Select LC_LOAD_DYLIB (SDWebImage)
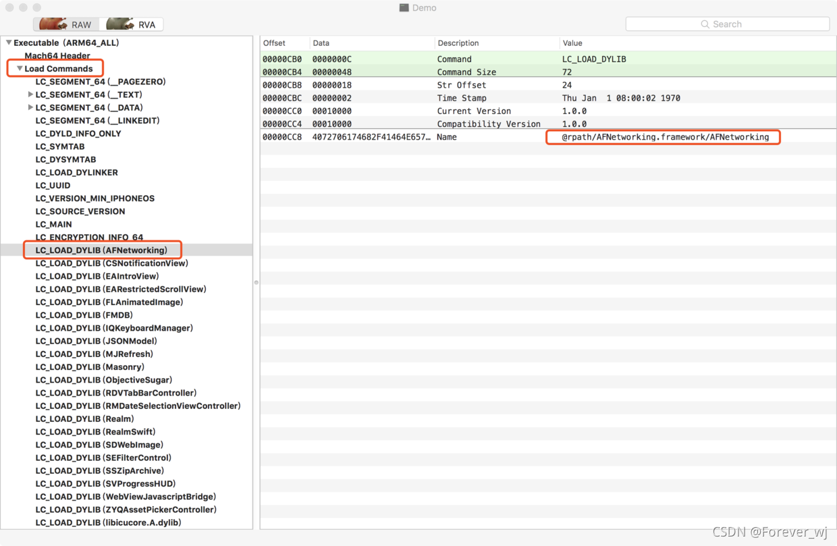This screenshot has width=837, height=546. tap(99, 445)
